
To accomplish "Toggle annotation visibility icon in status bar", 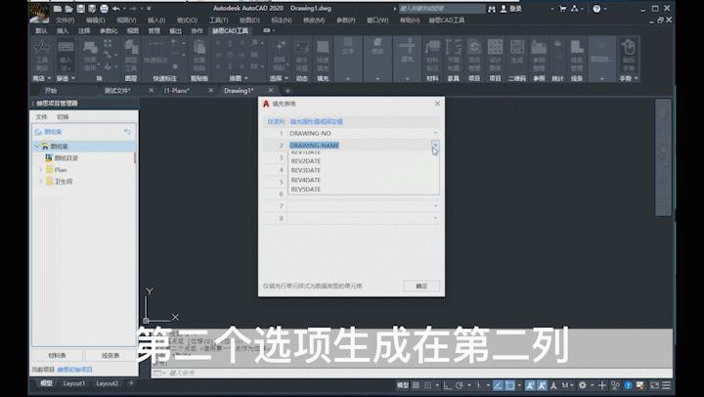I will [530, 385].
